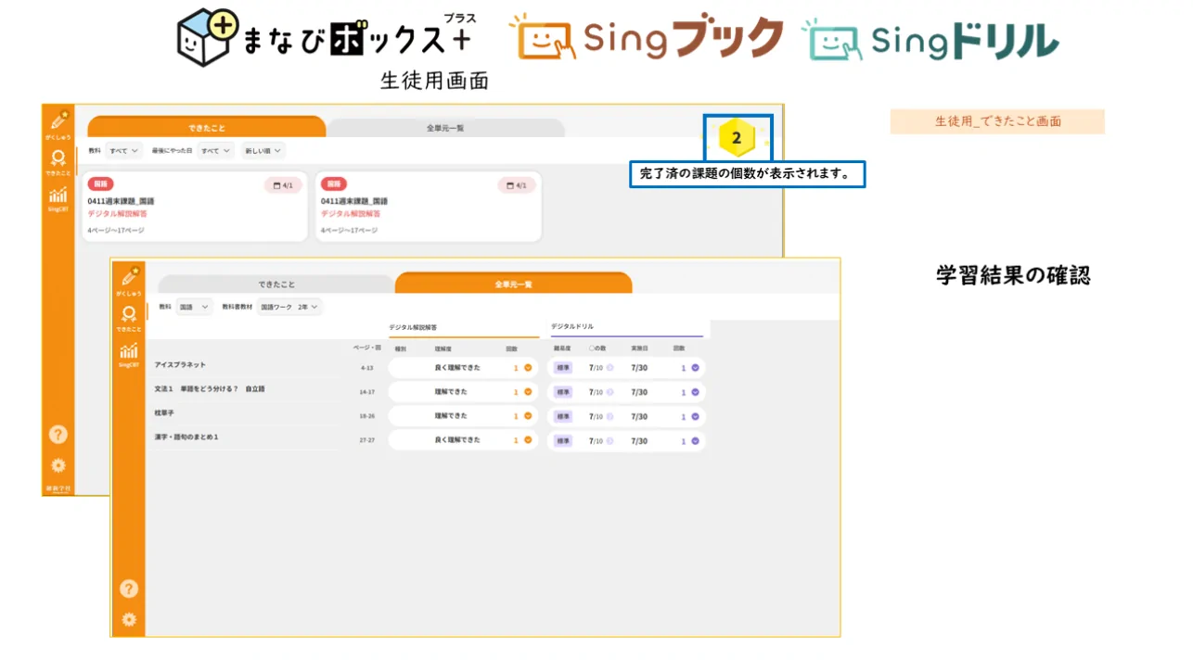Switch to できたこと tab in front window

[276, 285]
